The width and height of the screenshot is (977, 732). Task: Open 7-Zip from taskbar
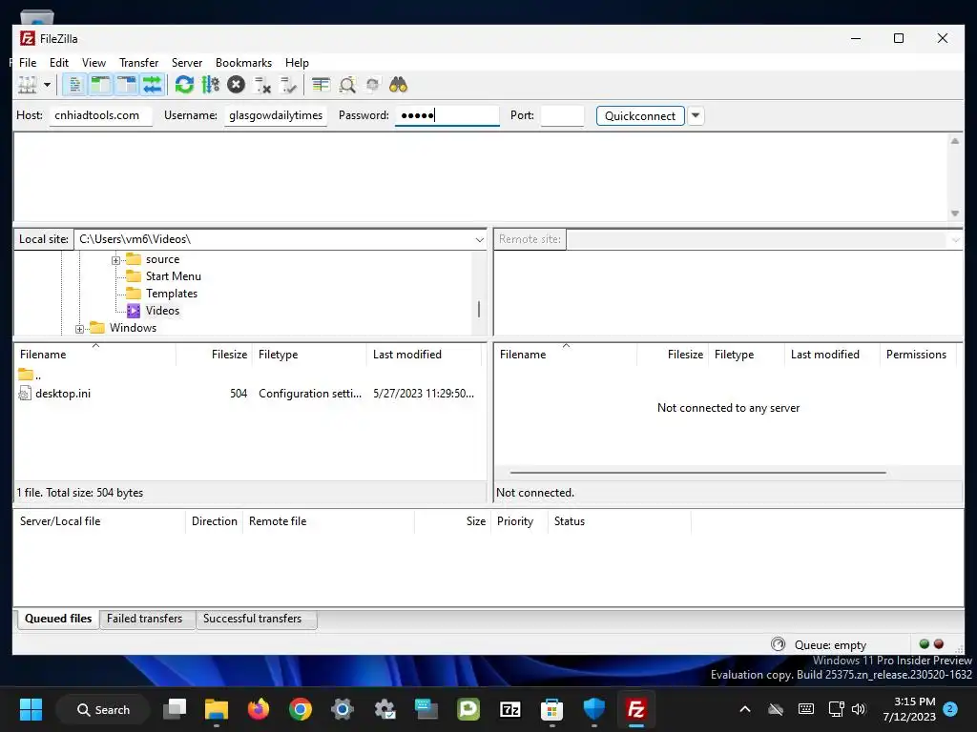(x=509, y=709)
